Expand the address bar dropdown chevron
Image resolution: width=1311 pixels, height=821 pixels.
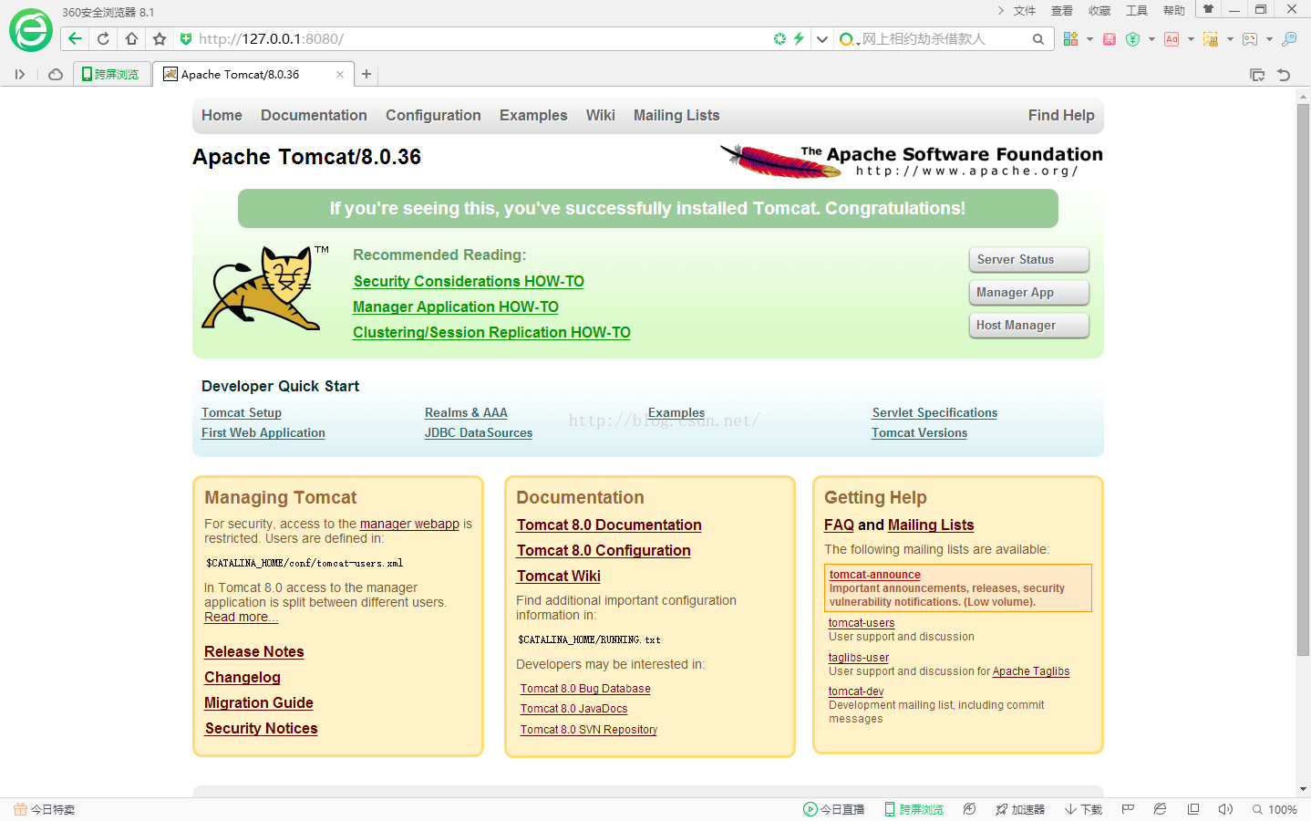point(821,39)
